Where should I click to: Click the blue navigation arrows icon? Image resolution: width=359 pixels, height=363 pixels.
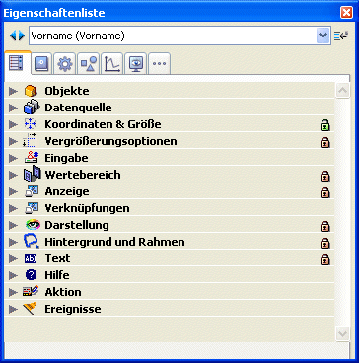17,36
